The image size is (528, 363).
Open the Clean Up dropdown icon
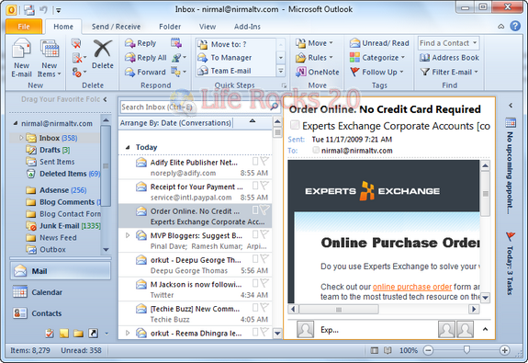(x=79, y=58)
